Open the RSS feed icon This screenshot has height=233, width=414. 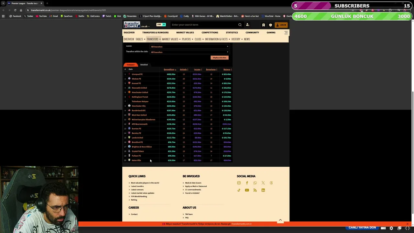(255, 190)
